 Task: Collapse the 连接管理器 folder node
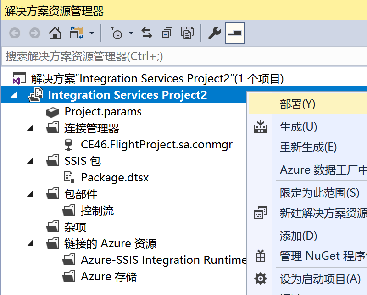(x=31, y=128)
